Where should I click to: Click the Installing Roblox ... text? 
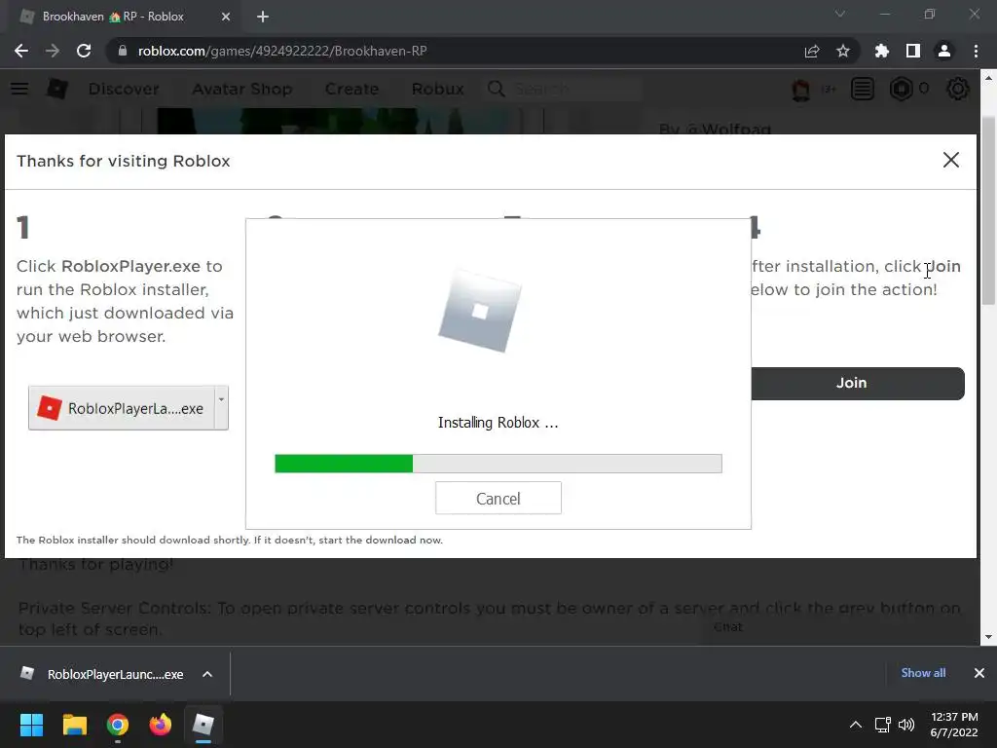[498, 423]
